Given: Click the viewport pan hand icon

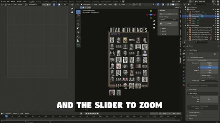Looking at the screenshot, I should [x=154, y=24].
